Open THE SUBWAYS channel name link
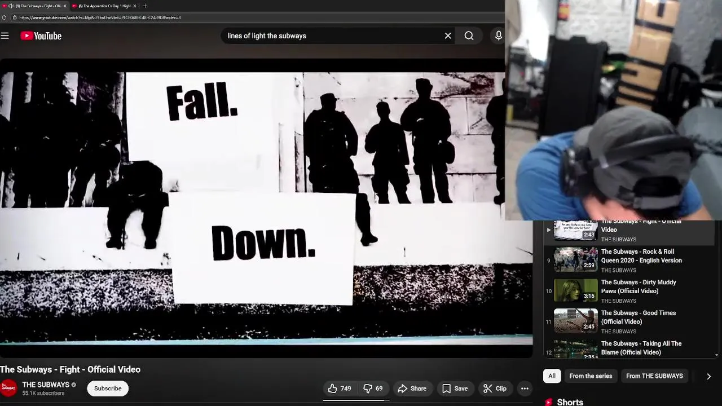 point(46,385)
